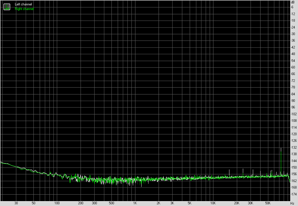
Task: Select the Right channel legend label
Action: [24, 9]
